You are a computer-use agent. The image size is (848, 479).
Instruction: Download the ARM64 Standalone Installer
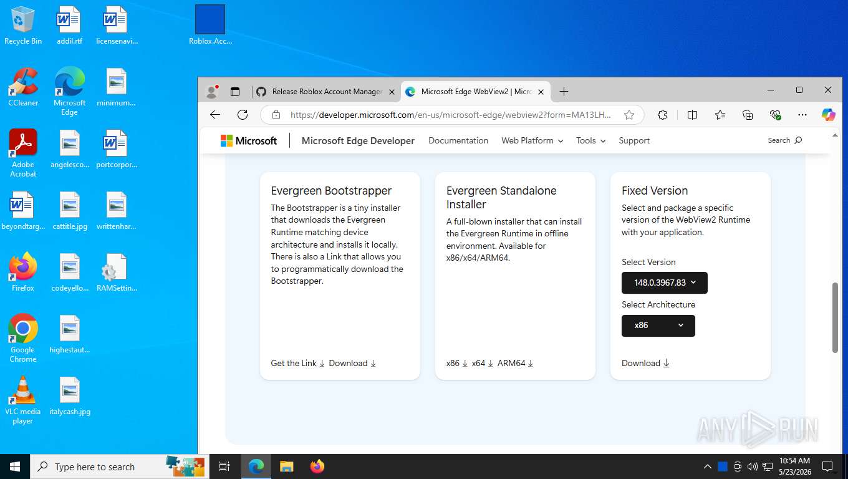516,364
